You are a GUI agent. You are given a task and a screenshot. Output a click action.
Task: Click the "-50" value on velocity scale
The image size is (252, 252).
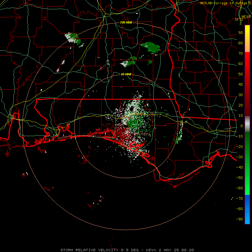coord(239,178)
